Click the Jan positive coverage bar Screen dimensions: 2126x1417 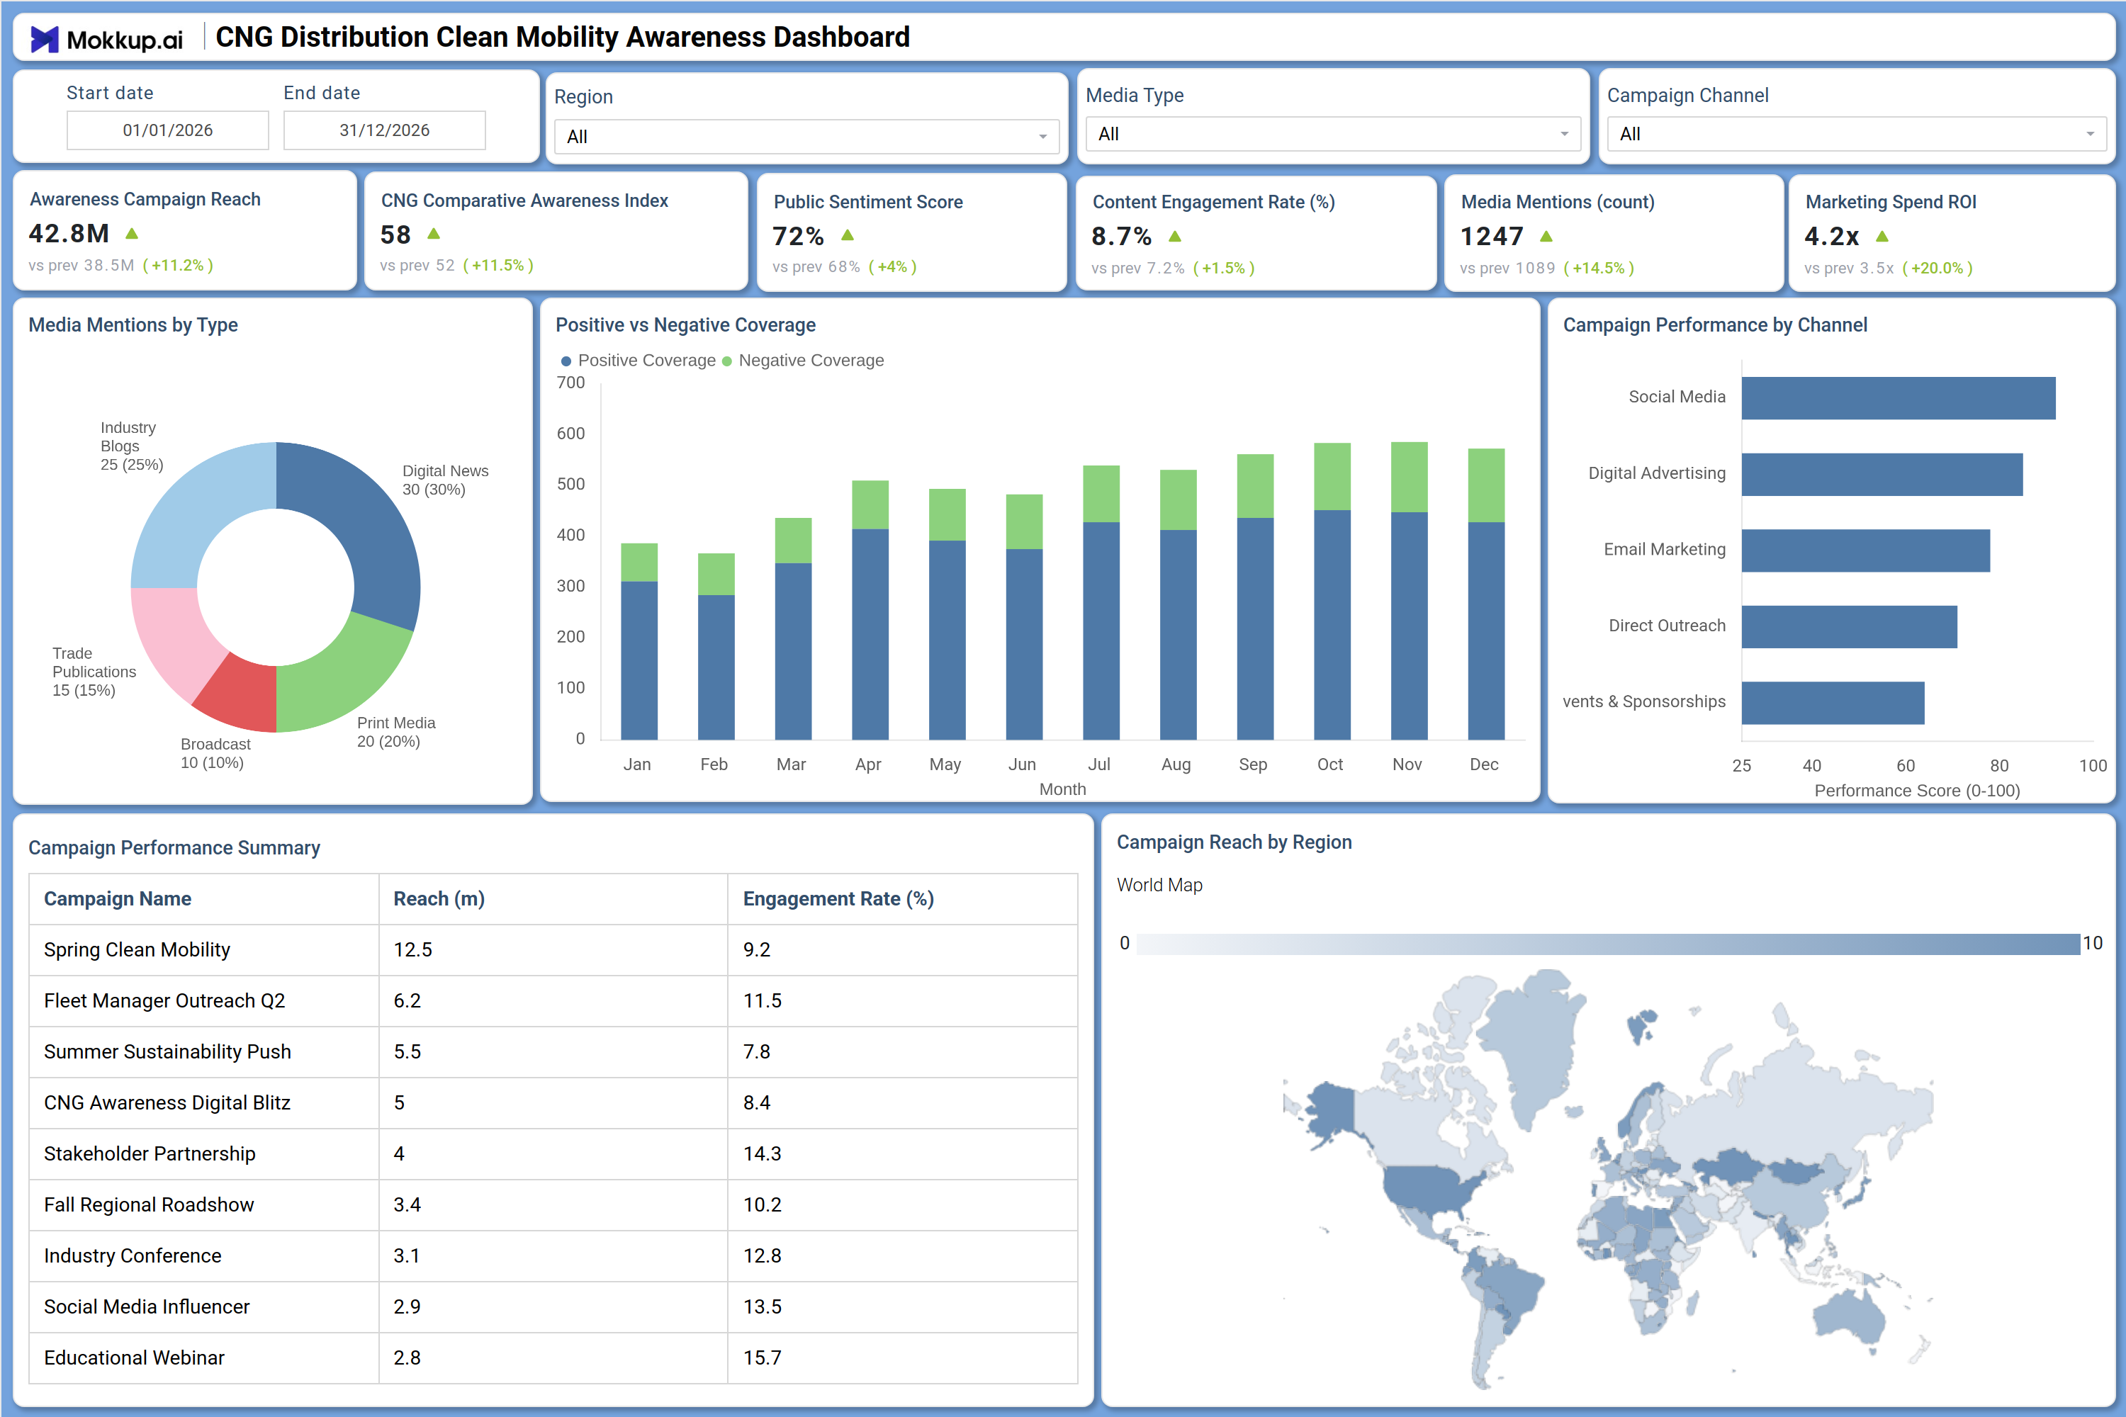(x=639, y=660)
